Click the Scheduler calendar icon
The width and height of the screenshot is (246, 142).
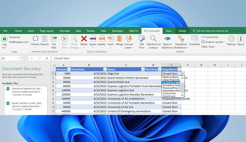tap(195, 39)
